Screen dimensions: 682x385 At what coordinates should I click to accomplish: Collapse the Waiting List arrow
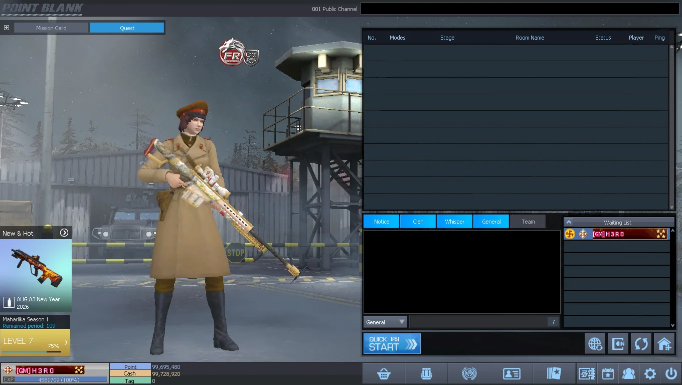(569, 222)
